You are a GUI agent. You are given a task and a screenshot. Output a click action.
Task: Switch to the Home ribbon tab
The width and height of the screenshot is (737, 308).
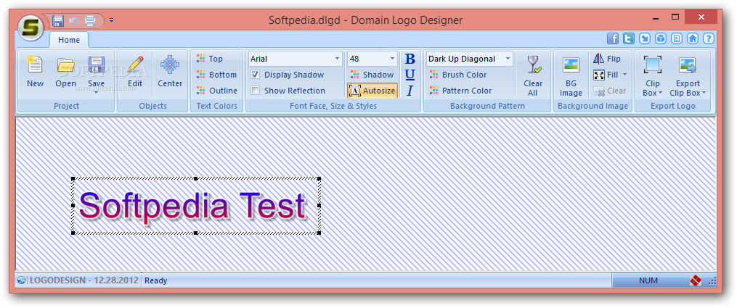(69, 40)
